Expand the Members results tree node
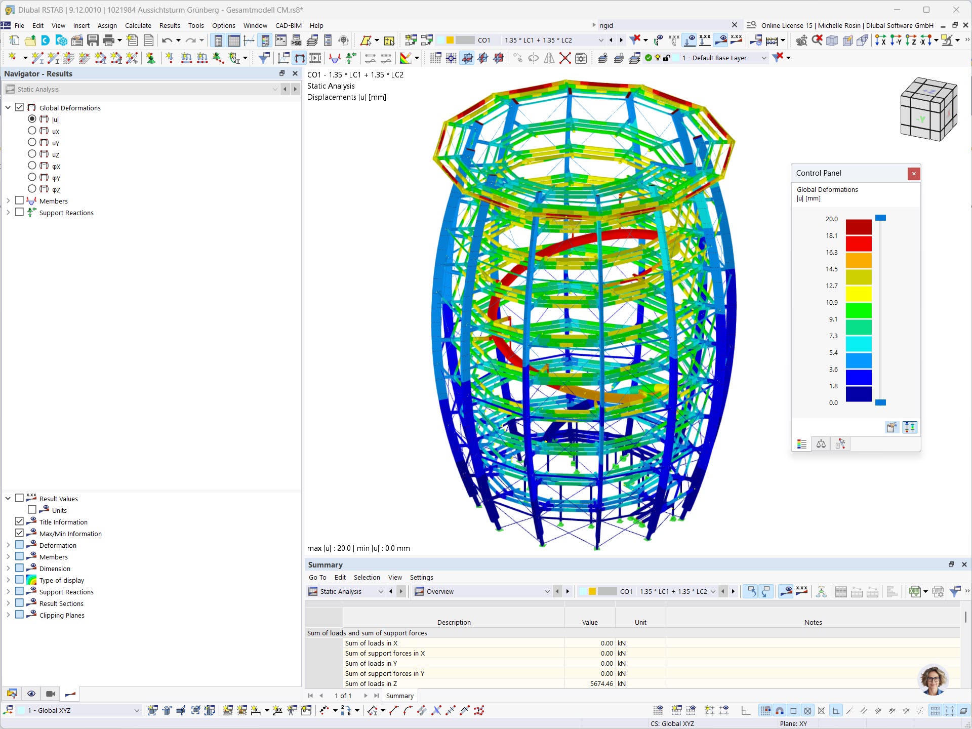 pyautogui.click(x=8, y=201)
